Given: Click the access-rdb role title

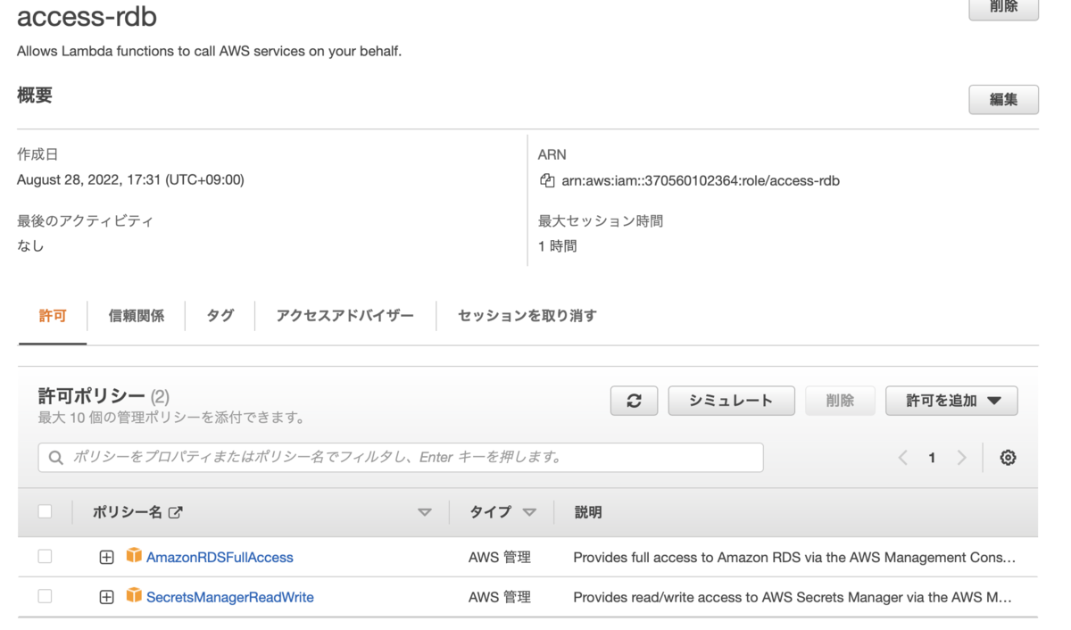Looking at the screenshot, I should coord(87,16).
